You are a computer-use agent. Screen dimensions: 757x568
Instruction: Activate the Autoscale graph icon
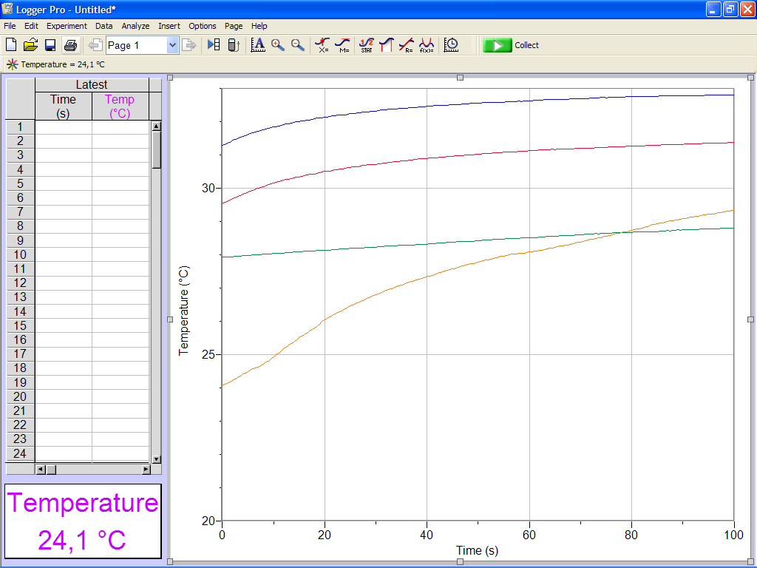(x=258, y=45)
